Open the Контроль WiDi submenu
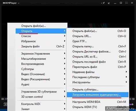 (41, 104)
